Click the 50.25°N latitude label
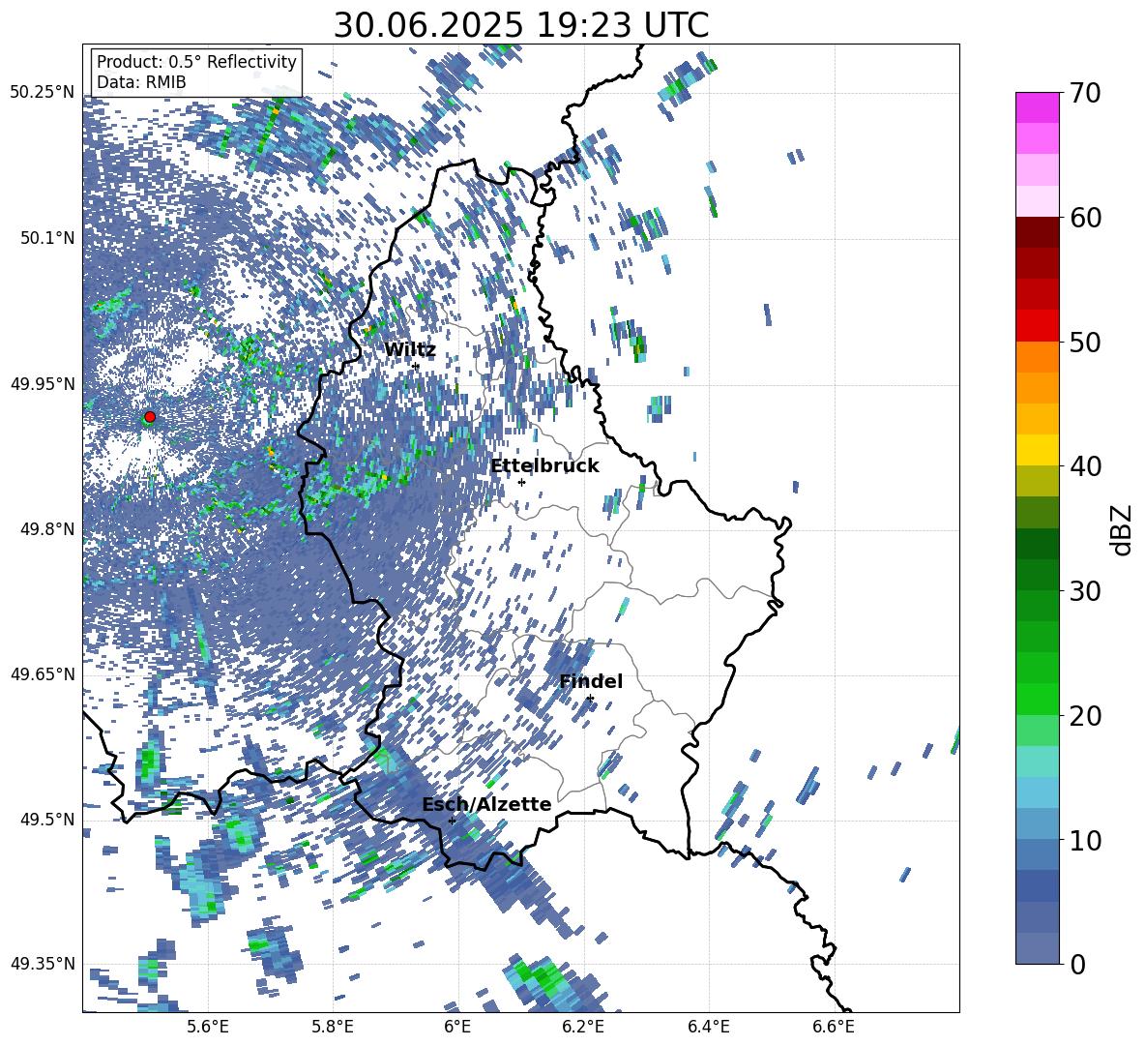Screen dimensions: 1145x1046 click(43, 93)
